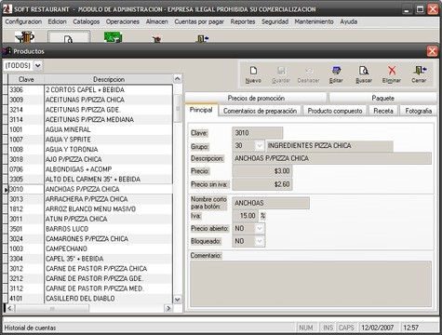
Task: Click the Nuevo new product icon
Action: [x=253, y=71]
